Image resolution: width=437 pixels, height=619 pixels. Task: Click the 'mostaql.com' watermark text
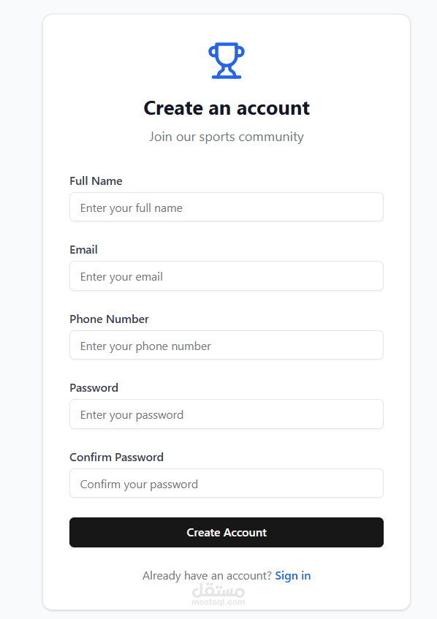218,602
